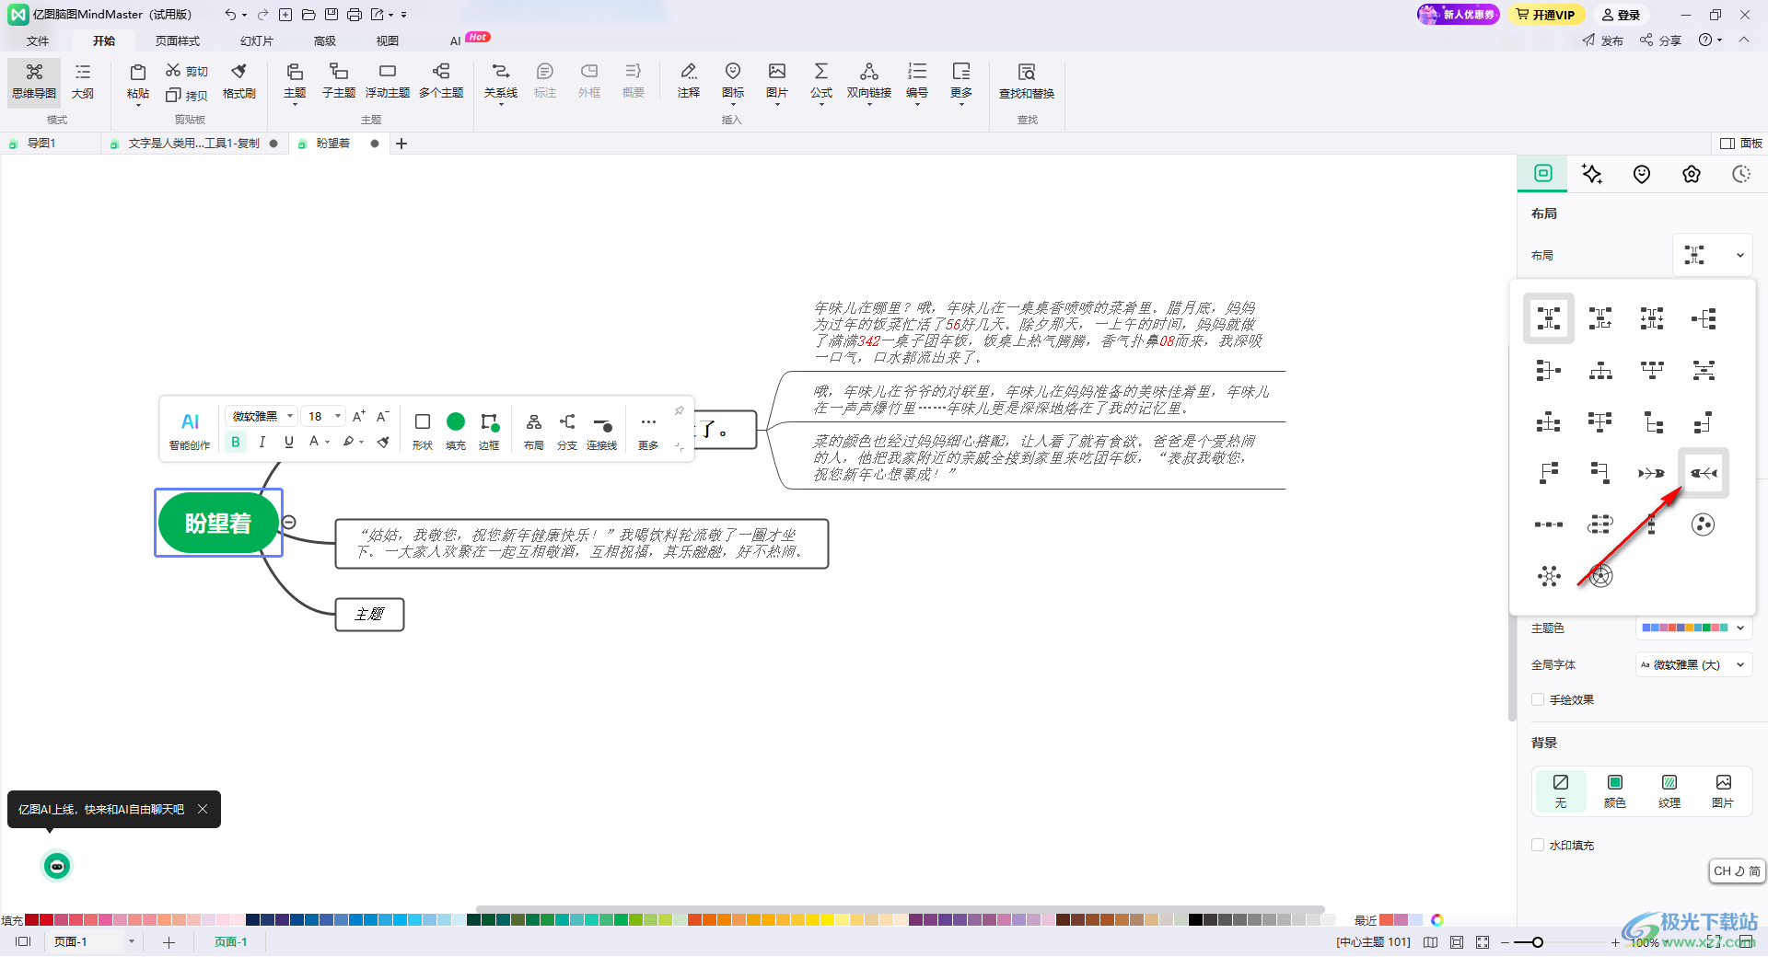
Task: Toggle italic text formatting
Action: tap(262, 442)
